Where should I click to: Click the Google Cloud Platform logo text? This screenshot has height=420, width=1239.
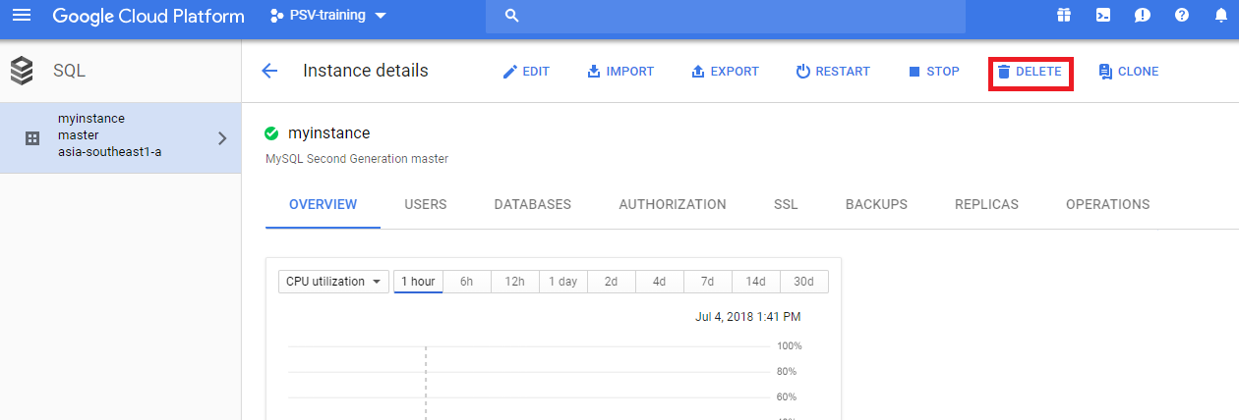click(148, 16)
